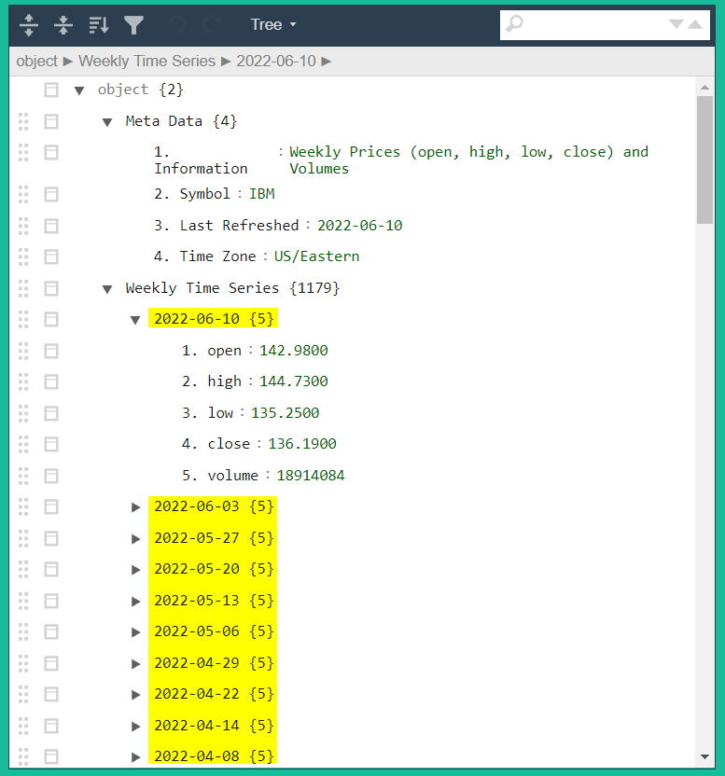Screen dimensions: 725x776
Task: Open action menu icon for root object row
Action: 51,90
